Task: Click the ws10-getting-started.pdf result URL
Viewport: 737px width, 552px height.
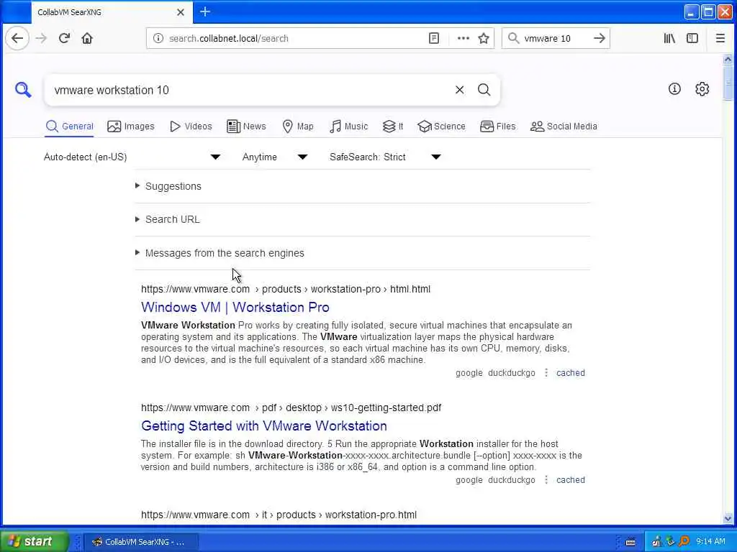Action: (291, 408)
